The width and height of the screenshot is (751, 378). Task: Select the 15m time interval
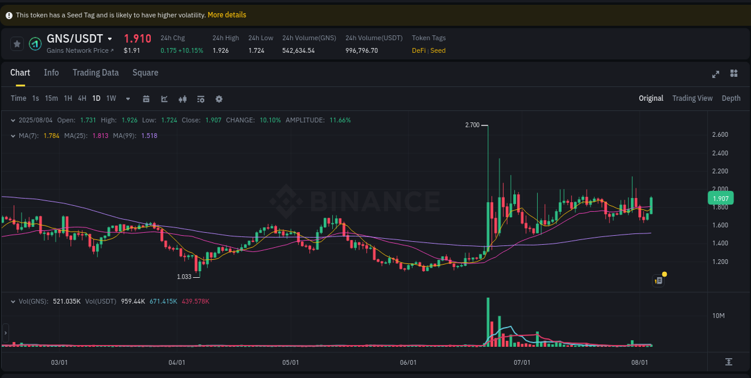51,98
